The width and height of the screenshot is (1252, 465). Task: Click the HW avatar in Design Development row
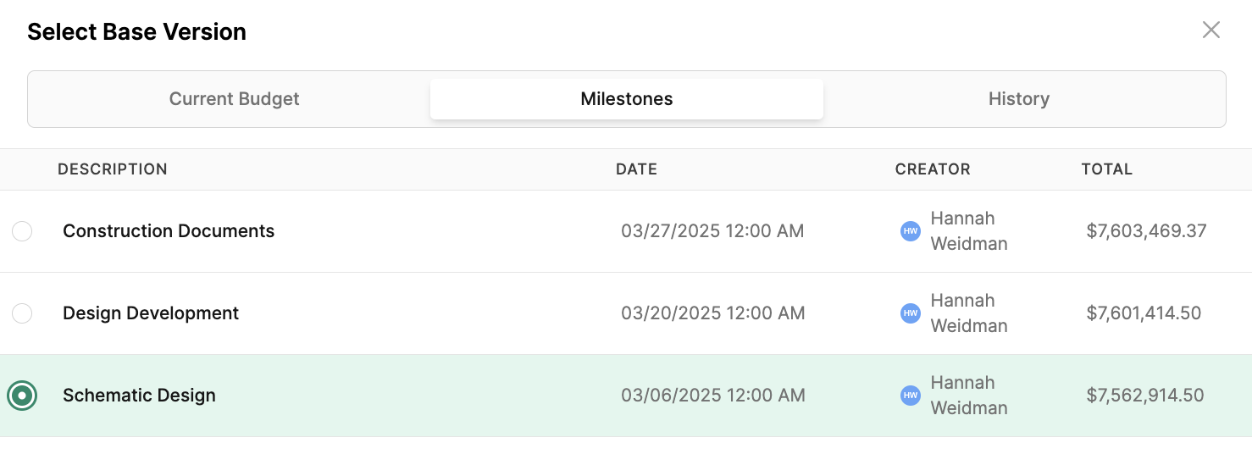(910, 313)
